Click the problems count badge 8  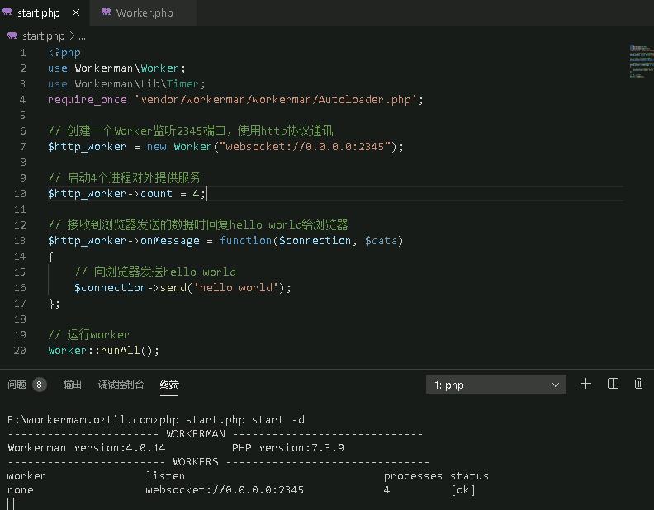tap(39, 385)
